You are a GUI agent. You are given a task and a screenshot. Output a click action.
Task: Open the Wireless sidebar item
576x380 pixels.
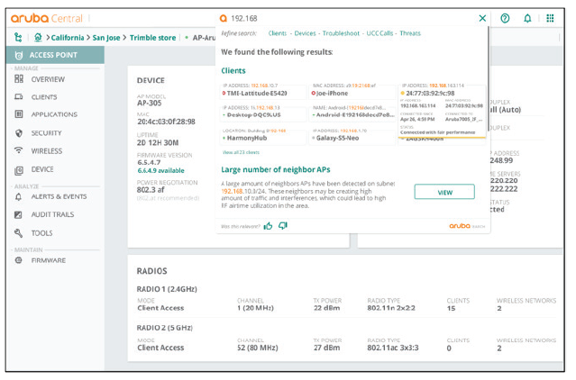[47, 151]
